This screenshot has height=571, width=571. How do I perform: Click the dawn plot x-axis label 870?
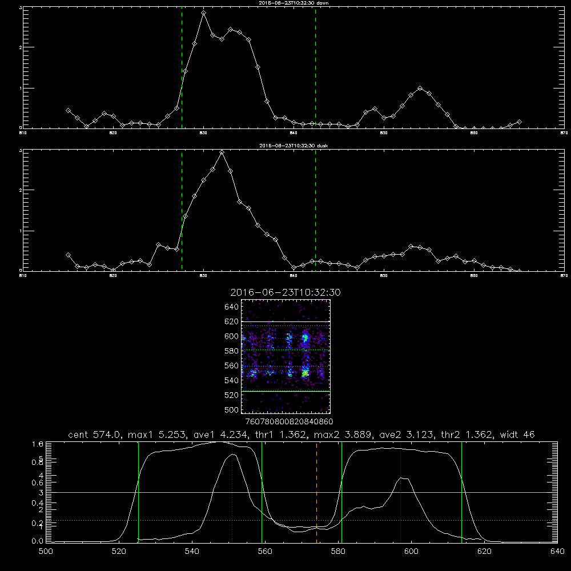pos(564,133)
